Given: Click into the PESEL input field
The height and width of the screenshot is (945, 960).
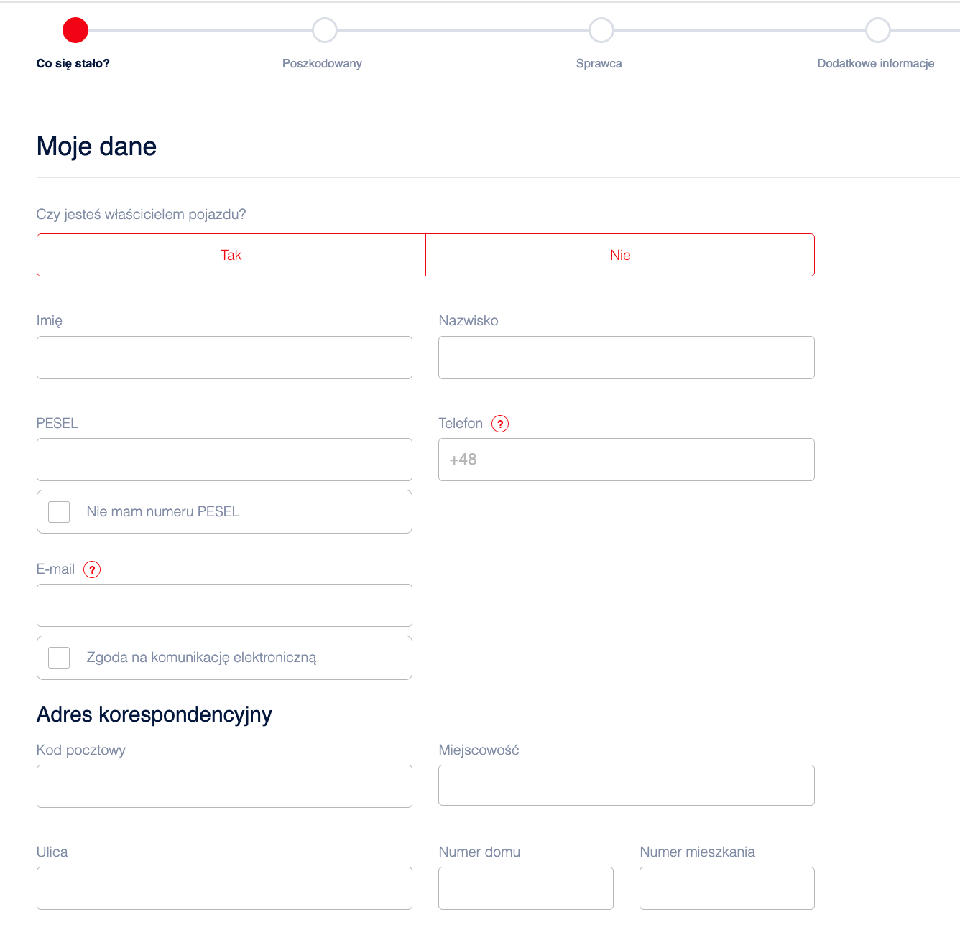Looking at the screenshot, I should coord(224,460).
